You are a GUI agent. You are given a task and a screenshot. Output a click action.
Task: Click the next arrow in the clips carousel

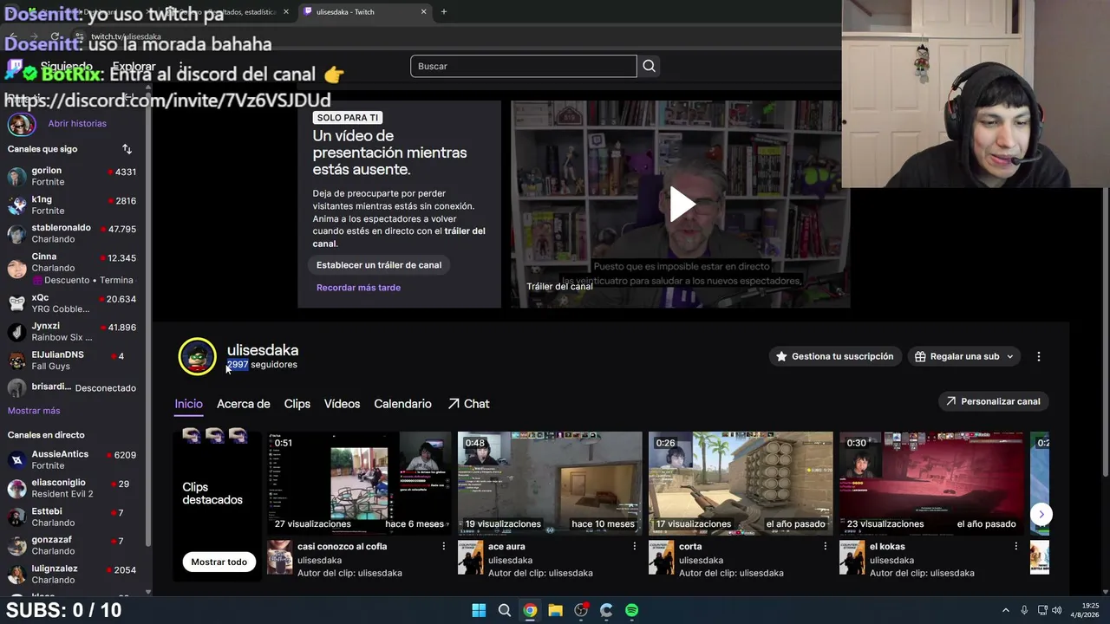(x=1041, y=514)
